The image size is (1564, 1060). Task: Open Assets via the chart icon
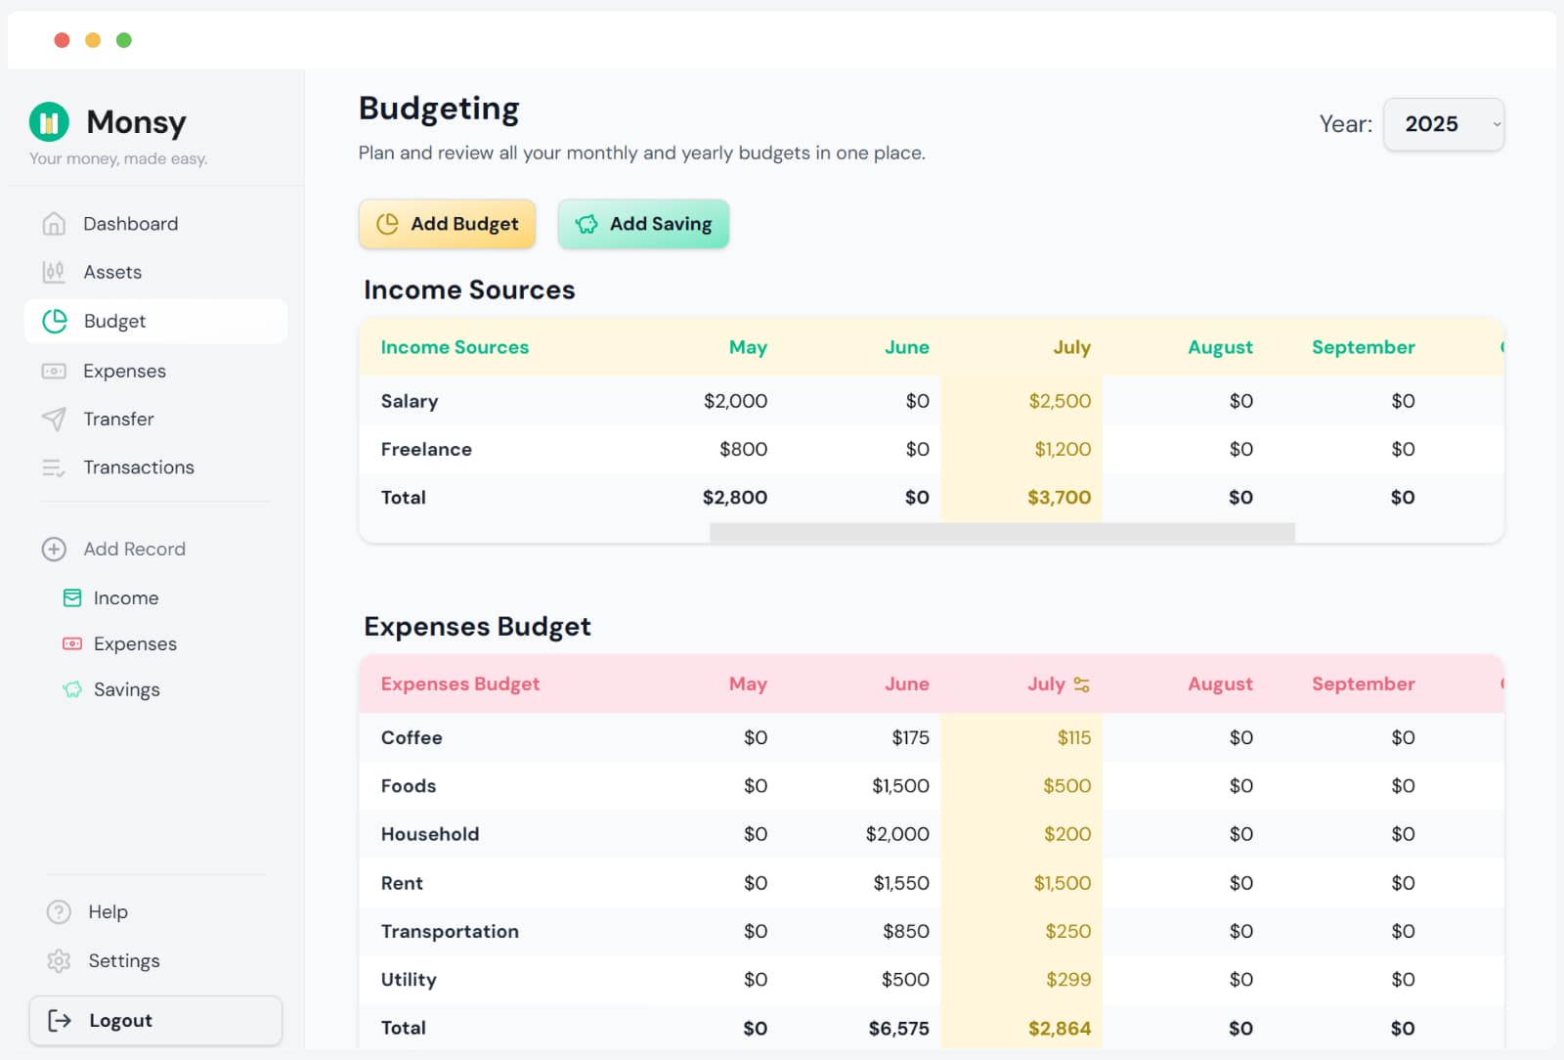click(x=54, y=272)
